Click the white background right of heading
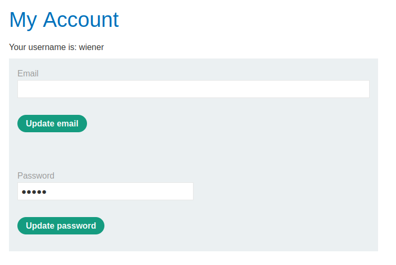This screenshot has height=265, width=396. coord(253,20)
